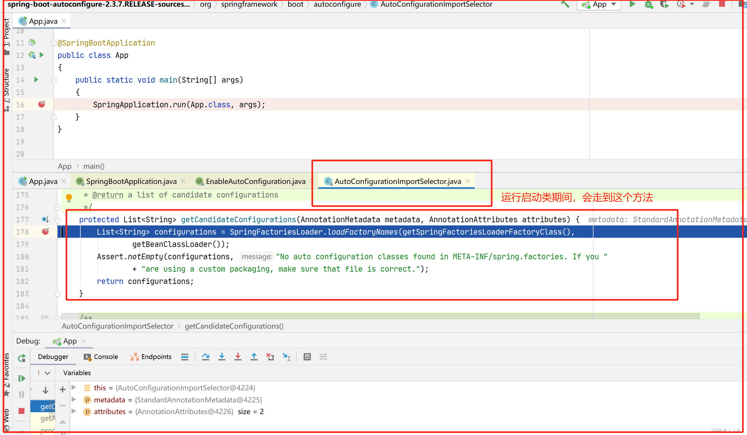This screenshot has width=747, height=435.
Task: Expand the 'this' variable node
Action: [74, 388]
